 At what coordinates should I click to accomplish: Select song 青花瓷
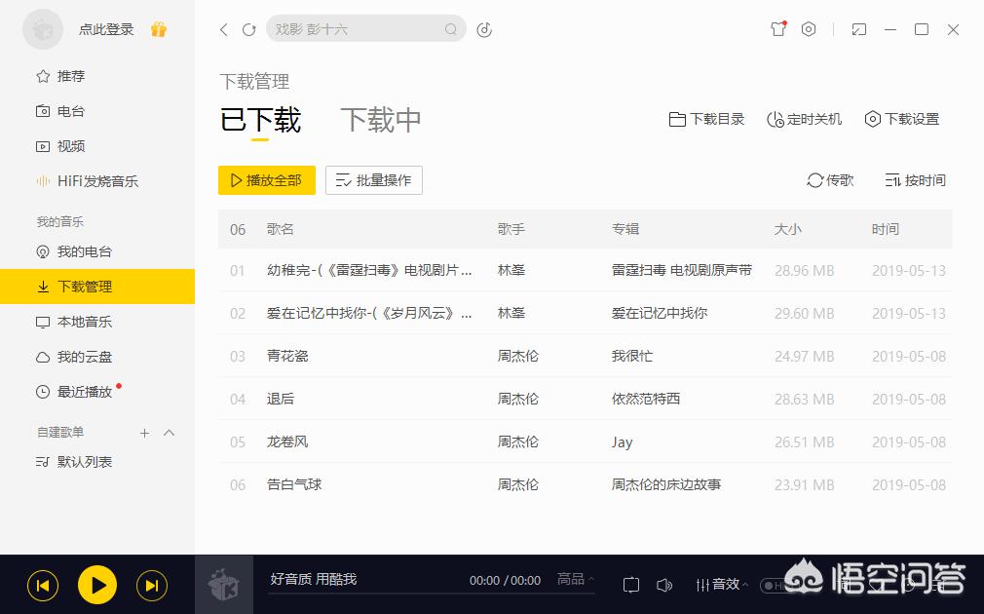[x=287, y=356]
